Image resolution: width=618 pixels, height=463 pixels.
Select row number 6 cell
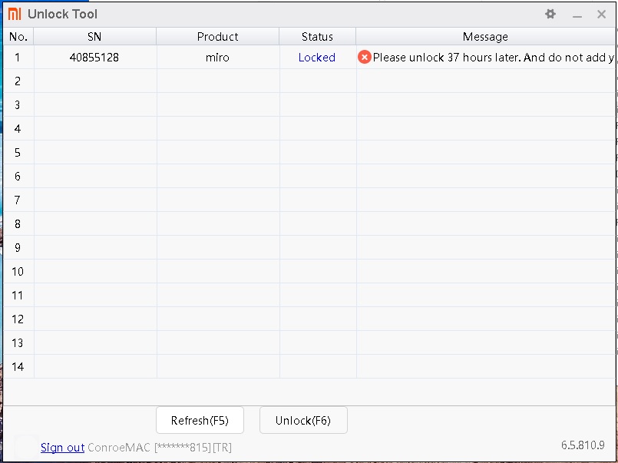[x=18, y=176]
